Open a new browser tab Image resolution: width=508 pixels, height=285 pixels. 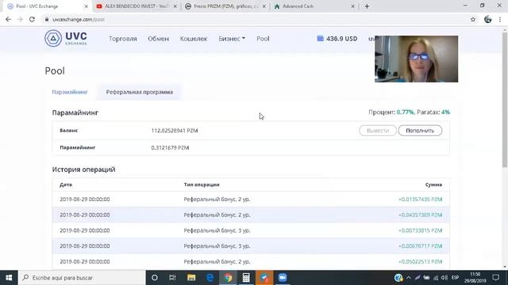[367, 6]
